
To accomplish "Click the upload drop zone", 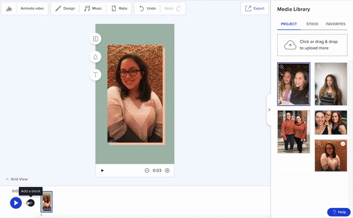I will tap(312, 45).
